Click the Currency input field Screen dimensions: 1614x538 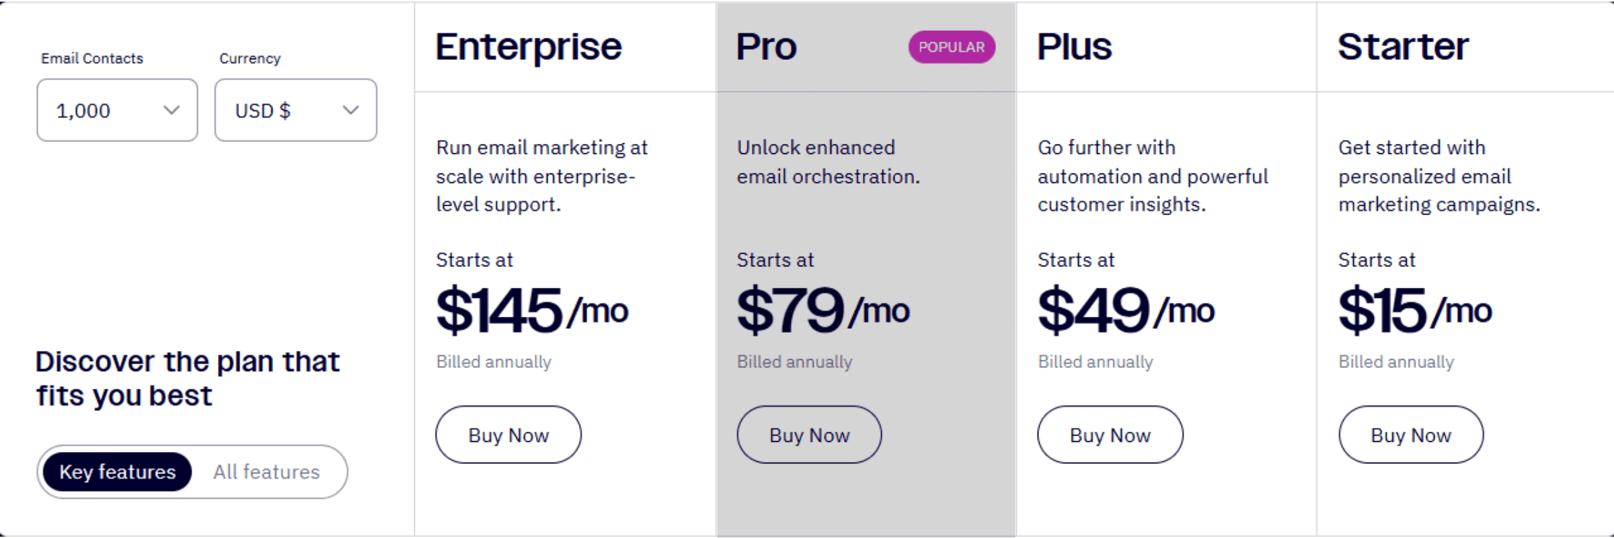(295, 110)
